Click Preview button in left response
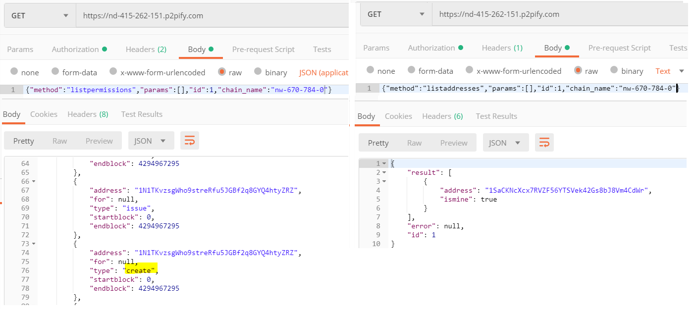The width and height of the screenshot is (696, 315). pos(99,141)
